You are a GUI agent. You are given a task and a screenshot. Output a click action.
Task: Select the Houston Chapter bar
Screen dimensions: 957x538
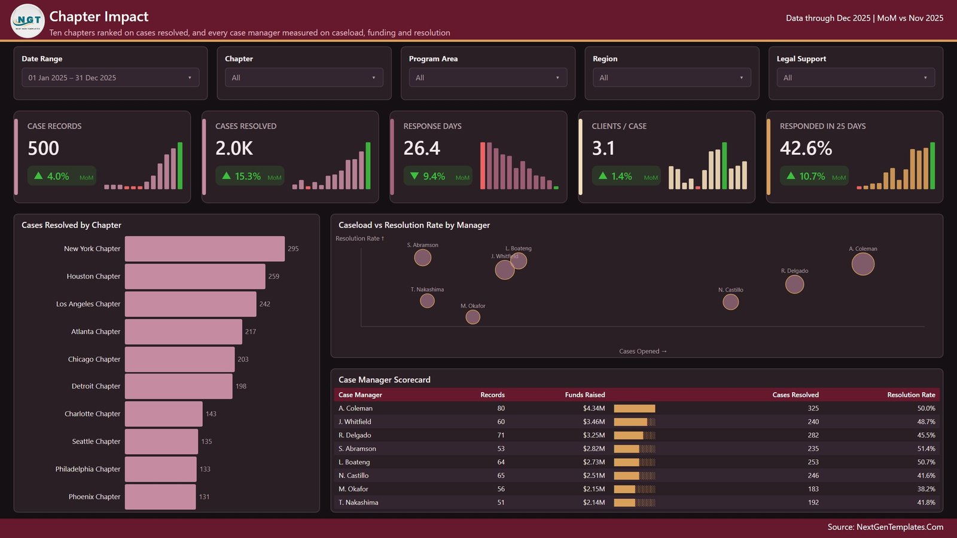click(195, 276)
